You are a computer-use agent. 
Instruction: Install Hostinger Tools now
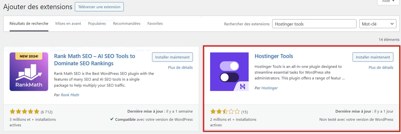[x=373, y=57]
